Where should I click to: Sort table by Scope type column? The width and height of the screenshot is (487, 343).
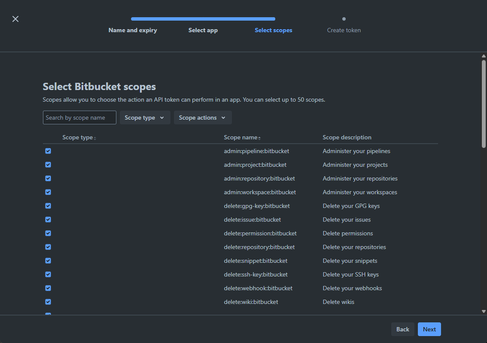(x=79, y=137)
